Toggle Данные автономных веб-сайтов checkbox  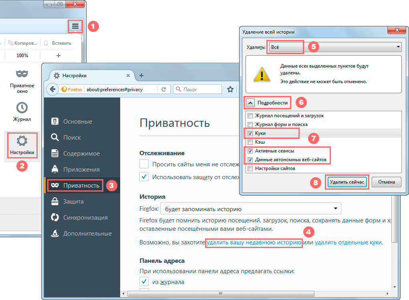click(x=250, y=160)
